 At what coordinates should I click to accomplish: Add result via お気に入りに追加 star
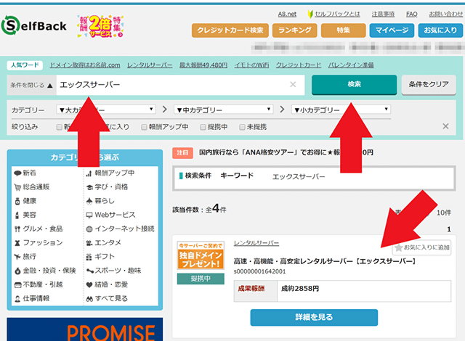421,247
